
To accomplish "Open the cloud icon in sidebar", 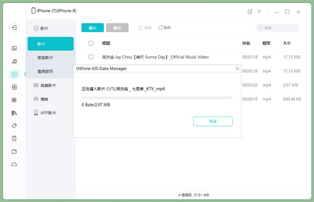I will pos(14,165).
